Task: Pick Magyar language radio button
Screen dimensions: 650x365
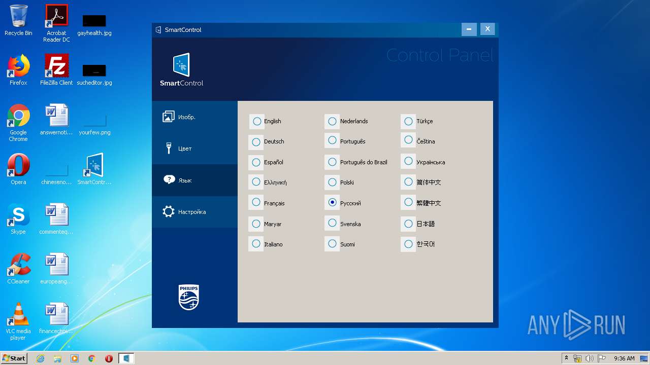Action: tap(256, 224)
